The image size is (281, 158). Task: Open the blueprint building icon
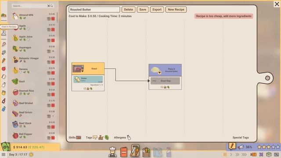pos(158,152)
